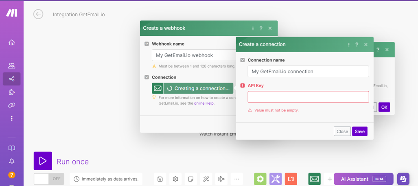Open the Team people icon

click(12, 66)
